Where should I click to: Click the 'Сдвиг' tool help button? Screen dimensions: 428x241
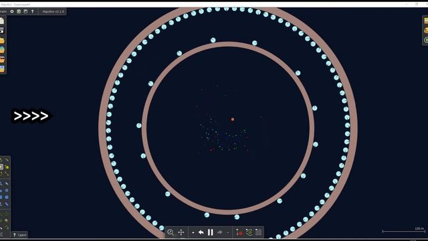click(x=19, y=235)
